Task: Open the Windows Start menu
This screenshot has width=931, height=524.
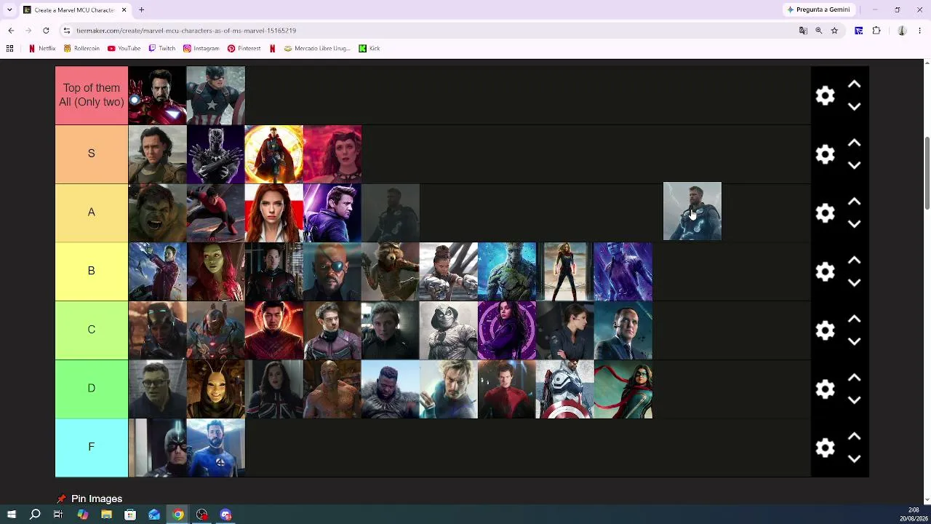Action: click(11, 515)
